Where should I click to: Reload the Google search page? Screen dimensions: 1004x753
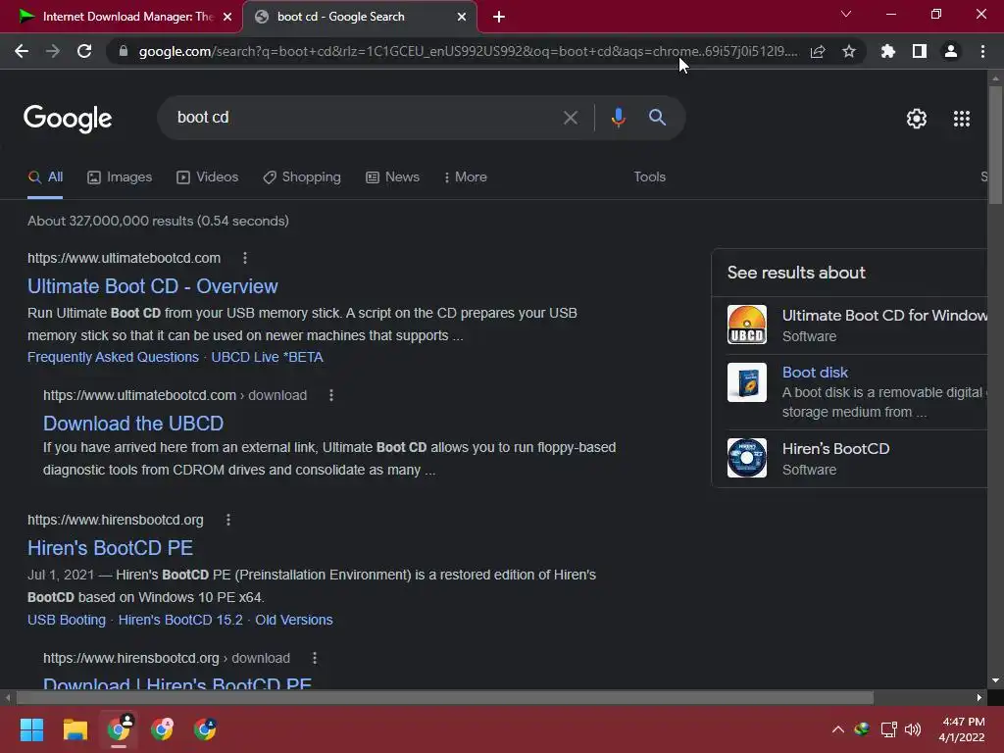coord(84,51)
